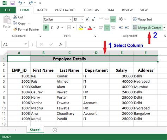Click the Orientation text angle icon
Image resolution: width=167 pixels, height=140 pixels.
click(x=121, y=19)
